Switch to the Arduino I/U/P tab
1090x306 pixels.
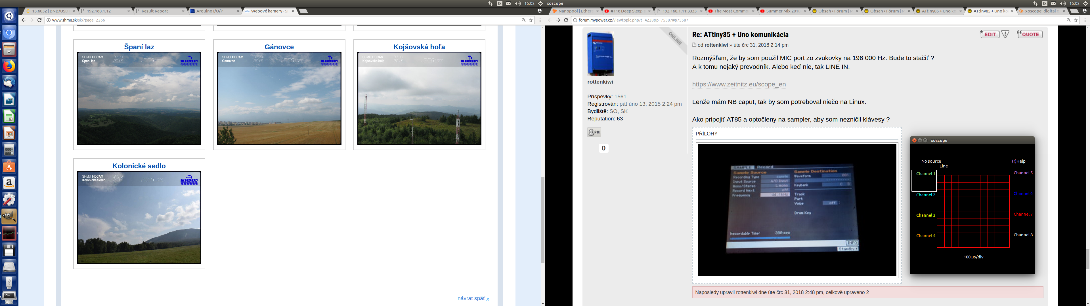pyautogui.click(x=210, y=11)
